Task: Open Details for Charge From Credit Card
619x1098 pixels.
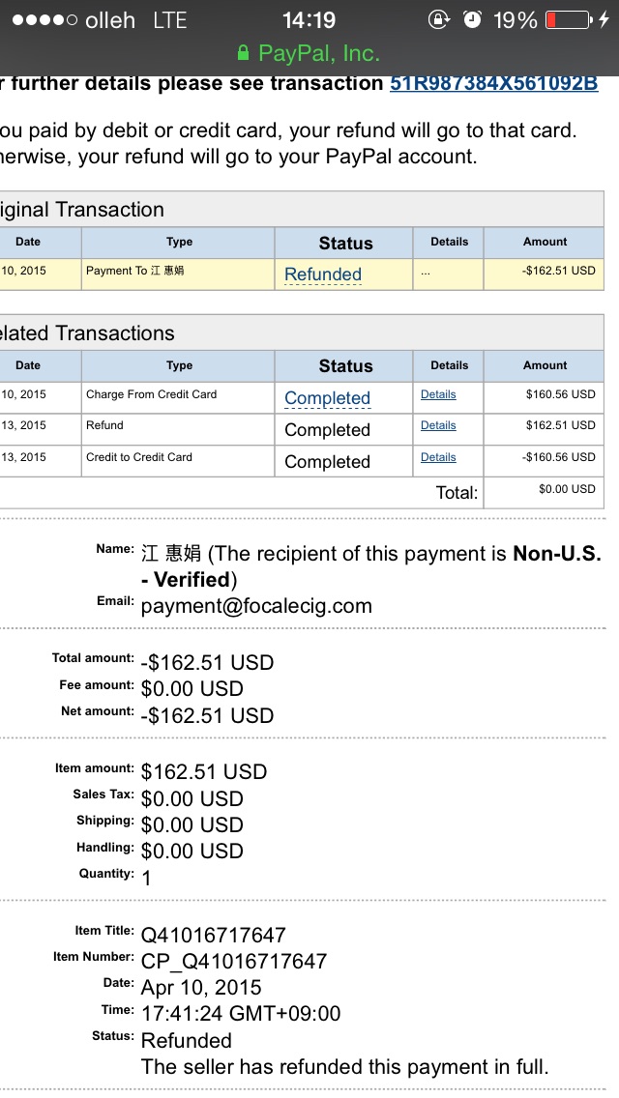Action: (x=438, y=394)
